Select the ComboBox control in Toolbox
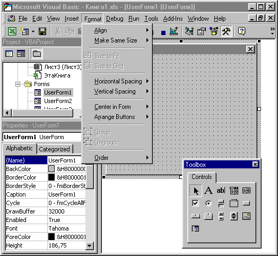The height and width of the screenshot is (256, 278). point(234,191)
